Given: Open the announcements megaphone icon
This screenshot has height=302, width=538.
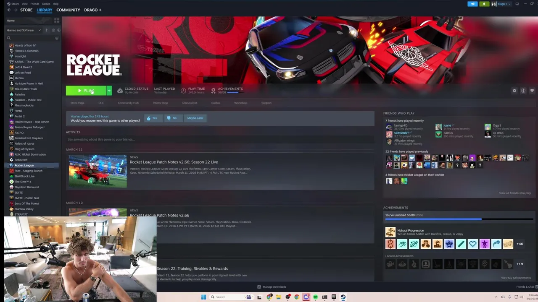Looking at the screenshot, I should click(x=472, y=4).
